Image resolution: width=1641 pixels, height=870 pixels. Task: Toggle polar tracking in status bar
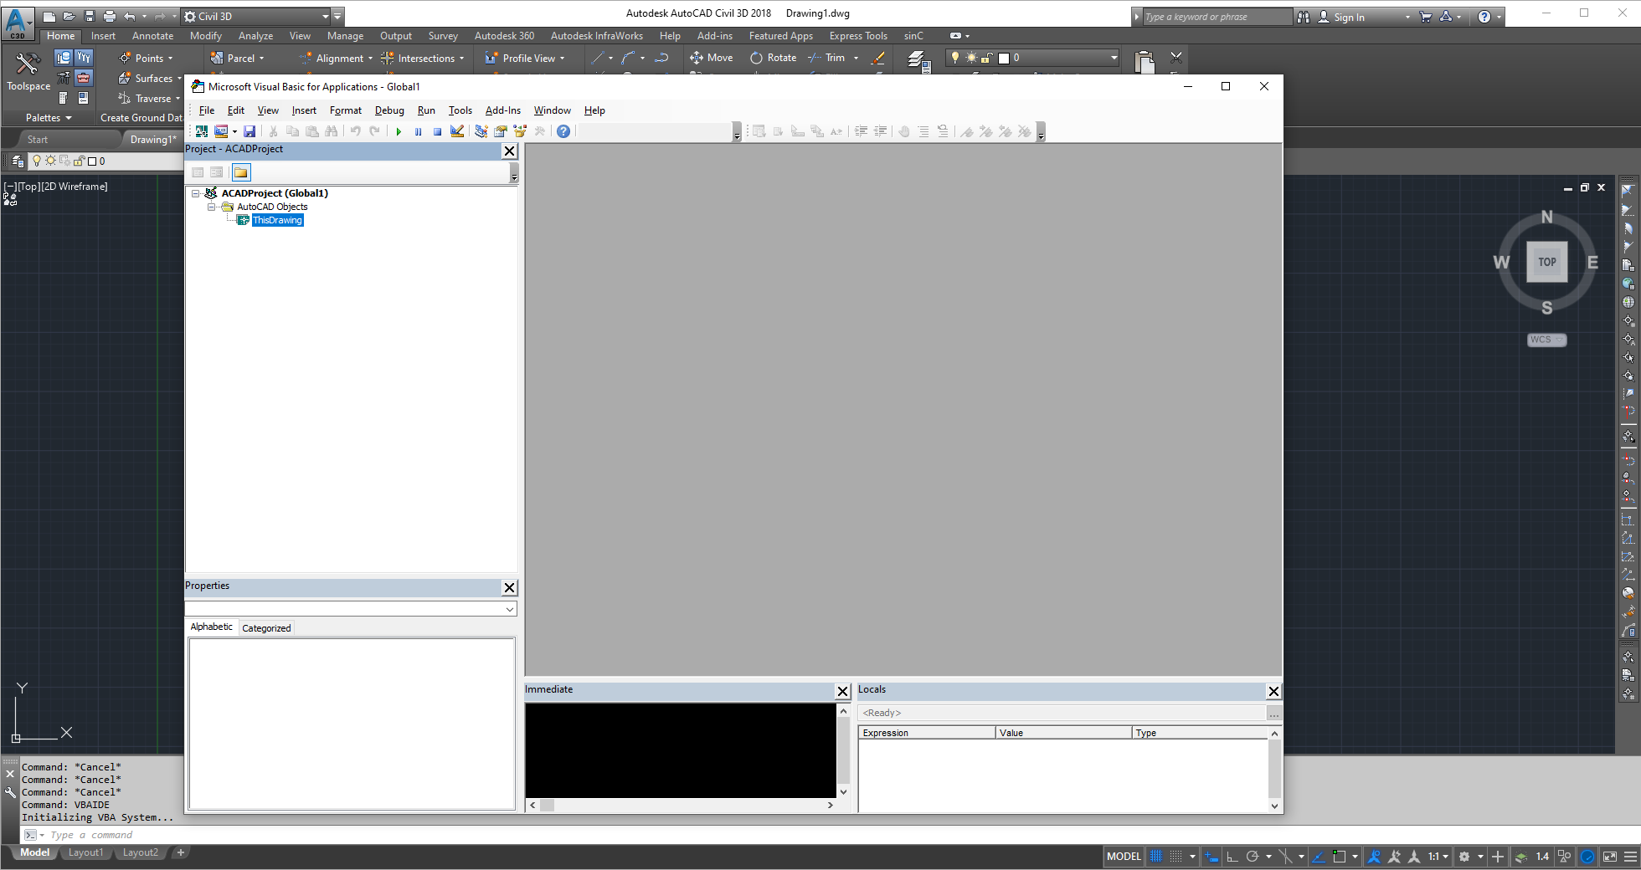click(1253, 856)
